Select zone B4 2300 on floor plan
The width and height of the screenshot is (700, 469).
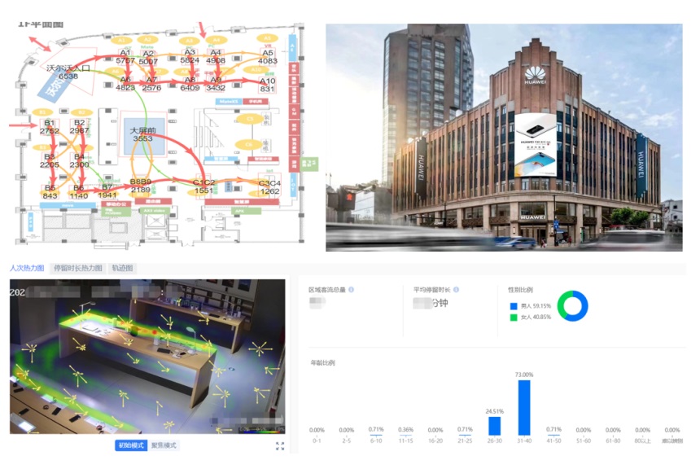pyautogui.click(x=79, y=160)
